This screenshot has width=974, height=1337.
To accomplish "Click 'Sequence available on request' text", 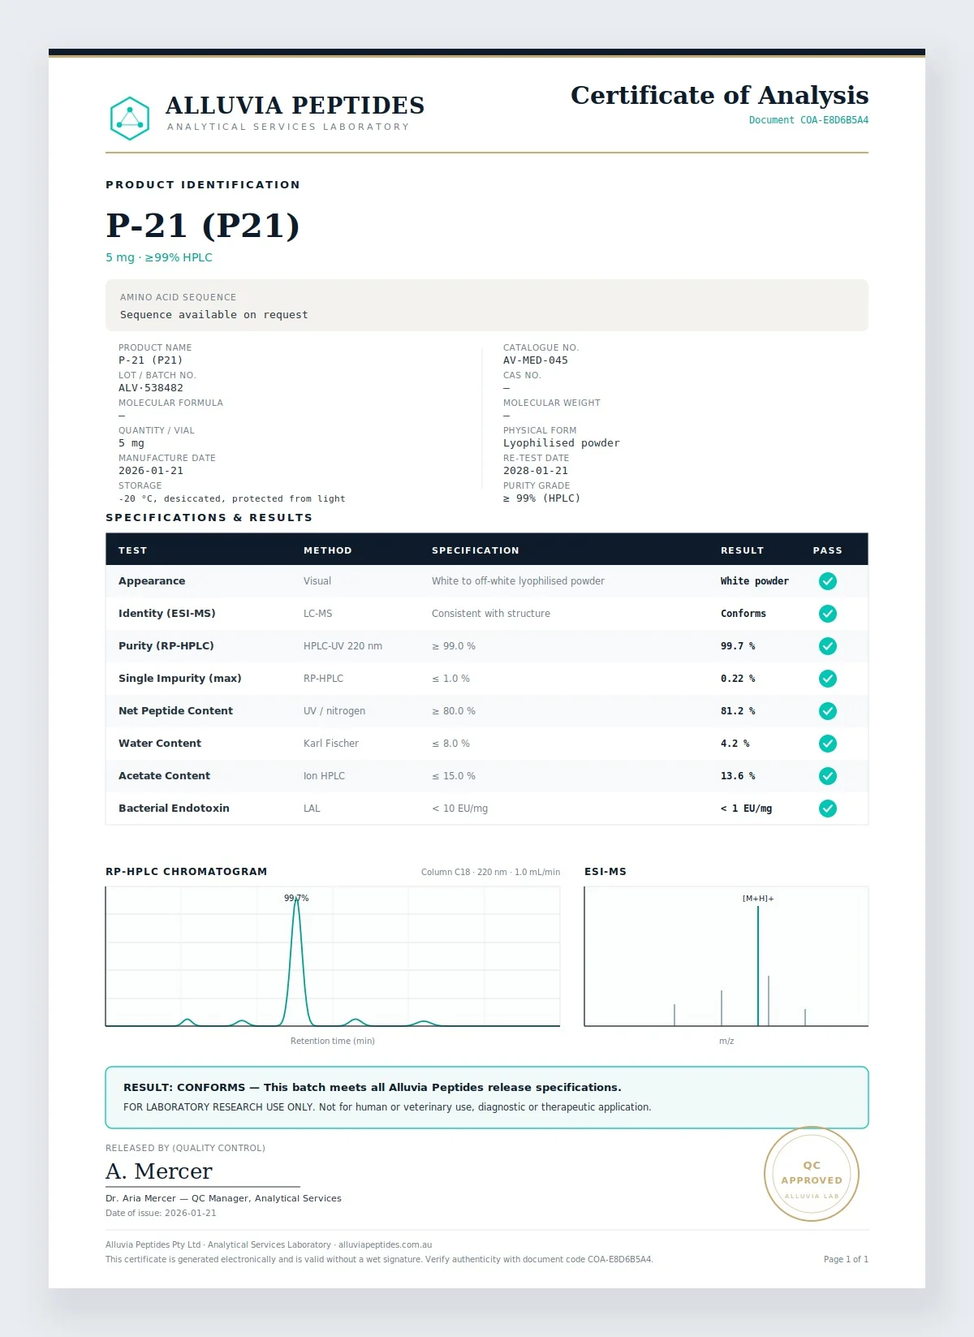I will click(x=214, y=315).
